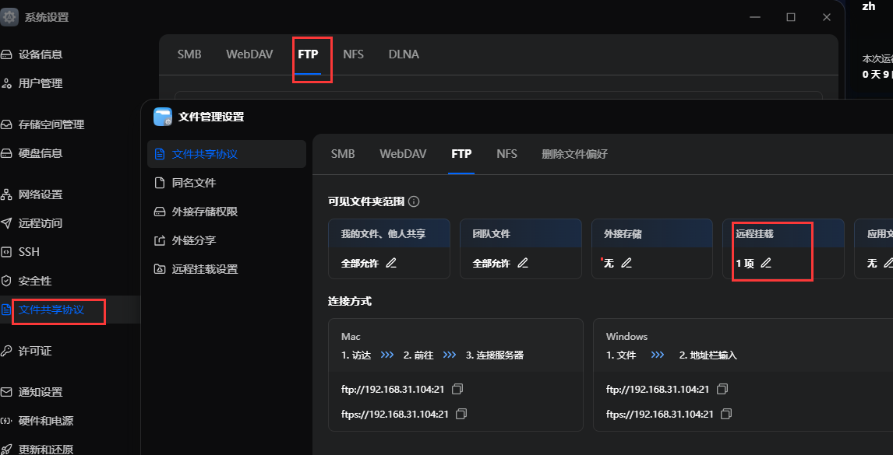This screenshot has height=455, width=893.
Task: Click the 外接存储权限 drive icon
Action: tap(160, 212)
